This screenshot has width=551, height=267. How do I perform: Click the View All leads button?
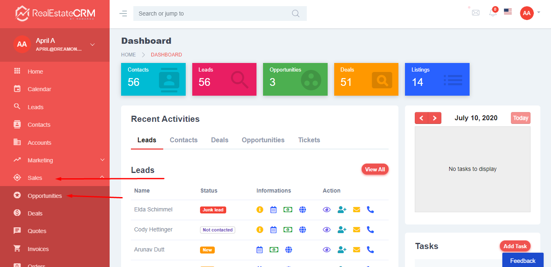point(375,169)
